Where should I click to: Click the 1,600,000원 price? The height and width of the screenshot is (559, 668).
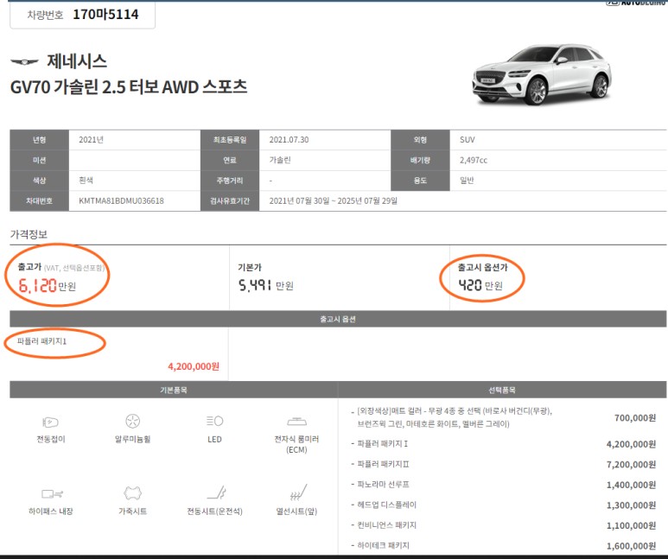tap(631, 546)
